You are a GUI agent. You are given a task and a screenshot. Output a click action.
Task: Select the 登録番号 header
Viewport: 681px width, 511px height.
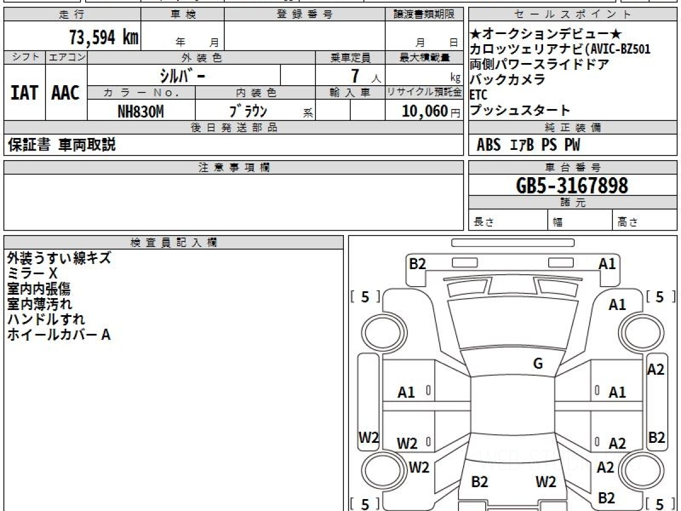click(305, 15)
